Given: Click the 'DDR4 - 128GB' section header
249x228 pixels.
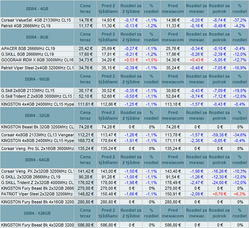Looking at the screenshot, I should coord(37,213).
